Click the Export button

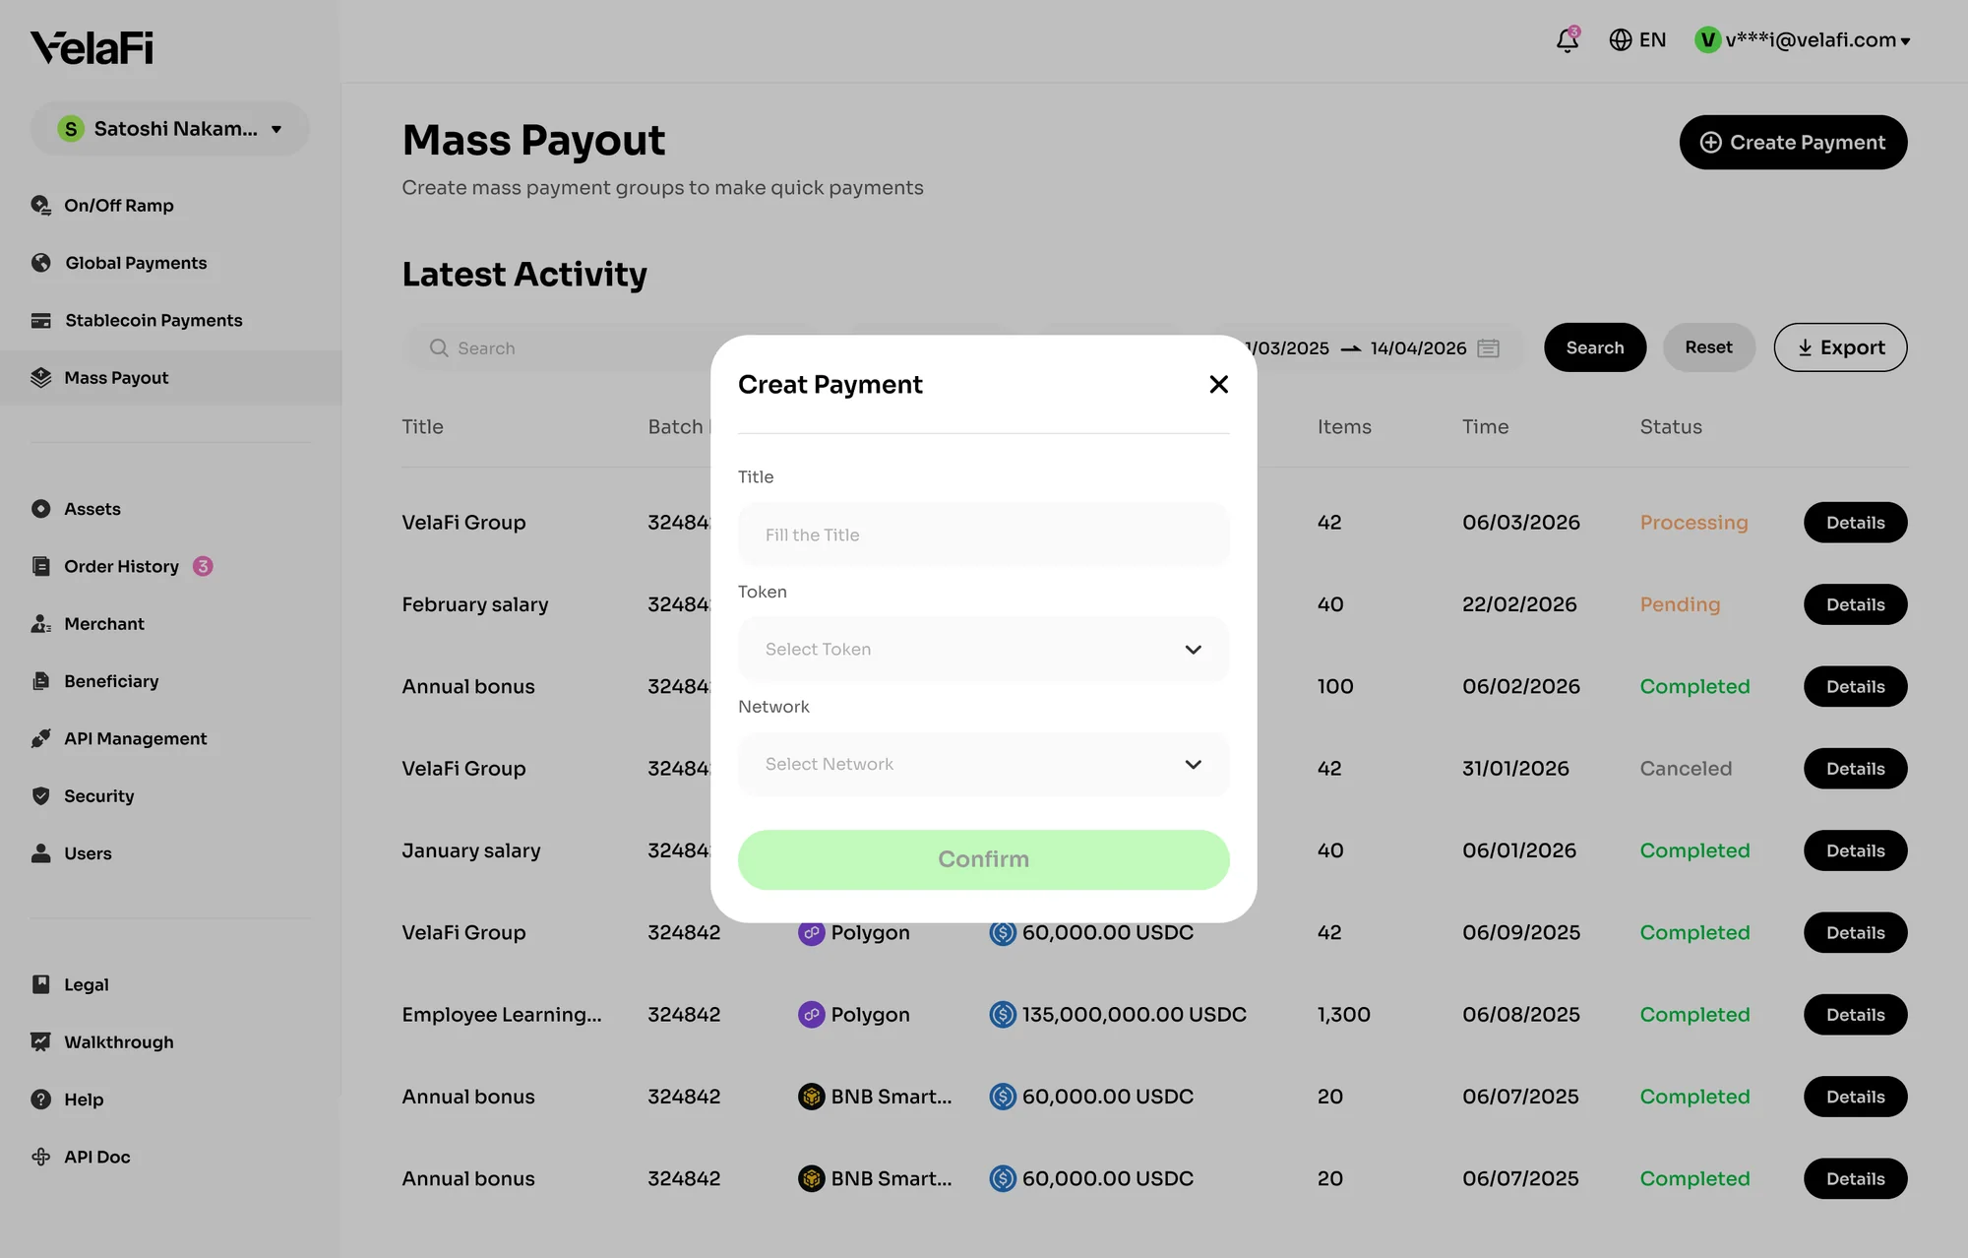click(1840, 347)
